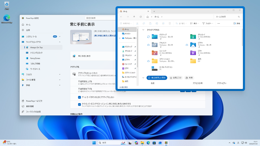260x146 pixels.
Task: Select ワークスペース in PowerToys sidebar
Action: pos(41,69)
